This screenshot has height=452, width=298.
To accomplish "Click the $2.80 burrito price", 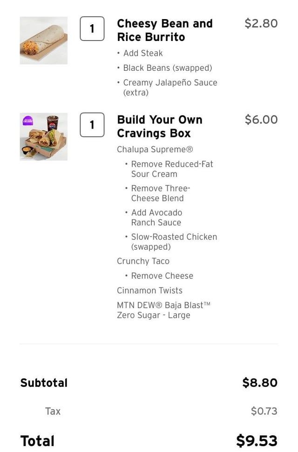I will [261, 23].
